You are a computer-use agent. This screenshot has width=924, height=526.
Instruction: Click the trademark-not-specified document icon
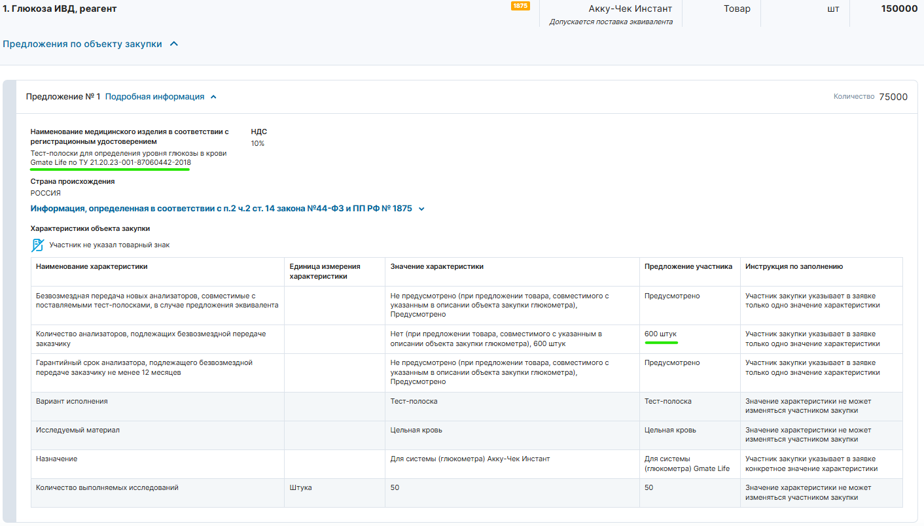tap(38, 245)
